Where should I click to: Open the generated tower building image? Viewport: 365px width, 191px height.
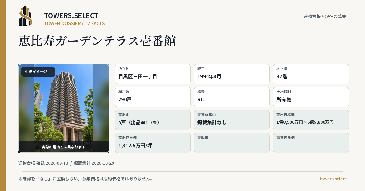[64, 108]
